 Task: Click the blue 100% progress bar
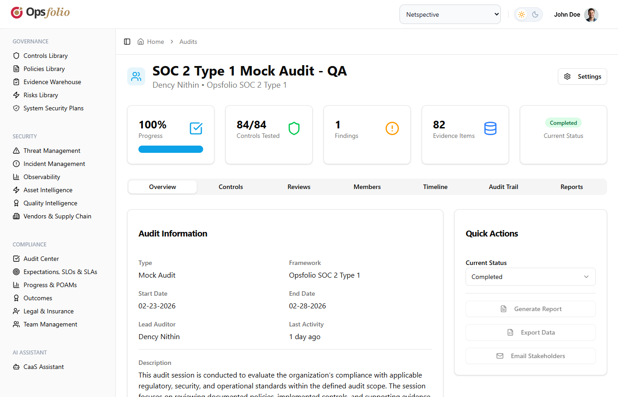[171, 149]
